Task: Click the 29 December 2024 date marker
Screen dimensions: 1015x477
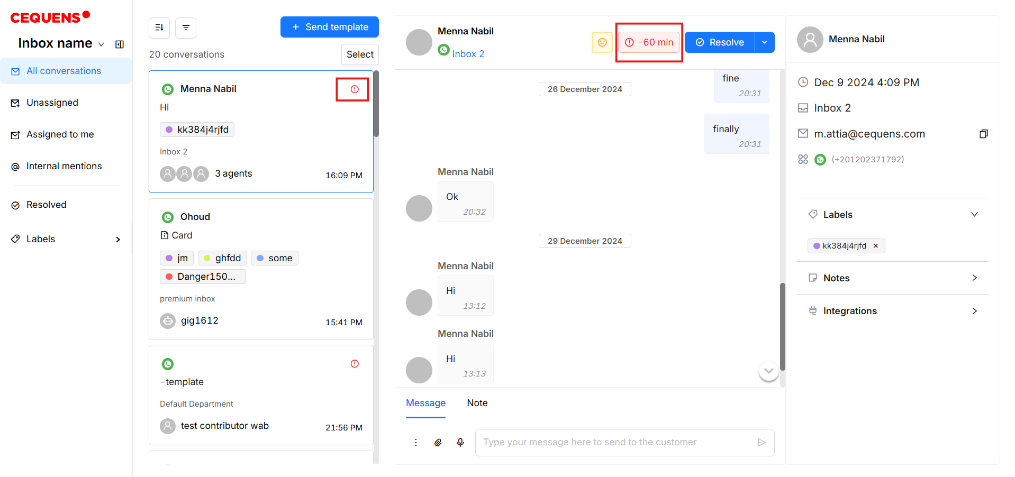Action: point(585,241)
